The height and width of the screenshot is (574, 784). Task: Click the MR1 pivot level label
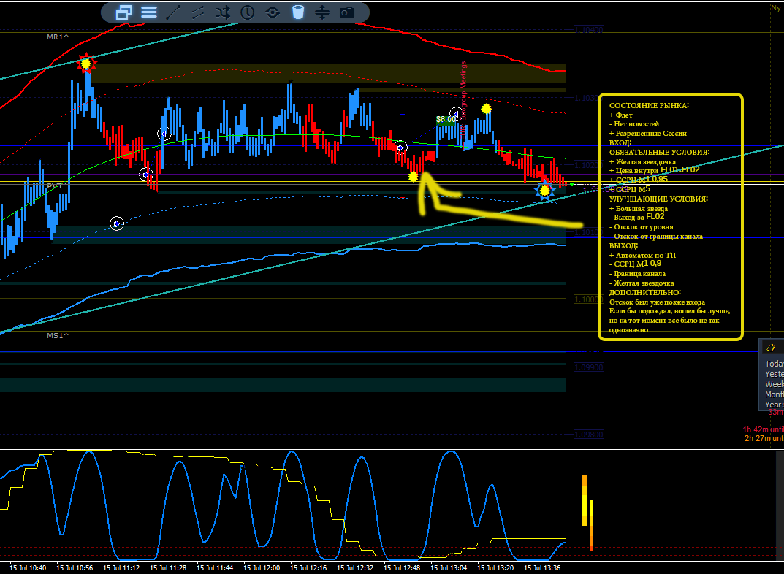[58, 37]
